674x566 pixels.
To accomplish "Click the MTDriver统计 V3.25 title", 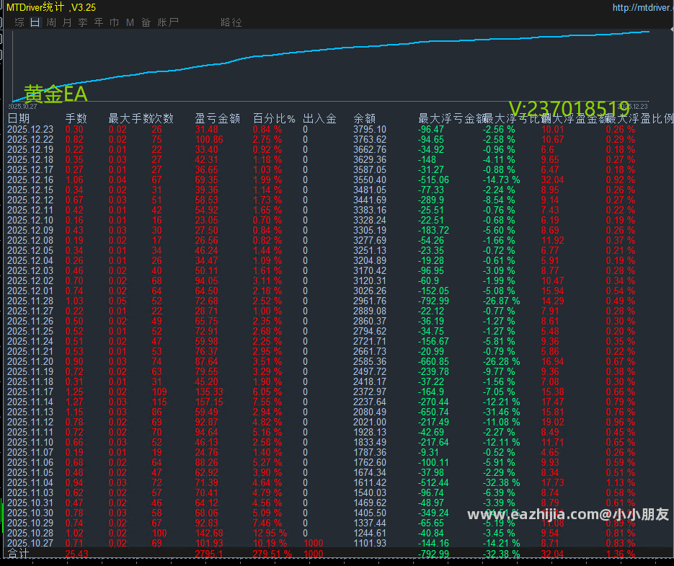I will (51, 7).
